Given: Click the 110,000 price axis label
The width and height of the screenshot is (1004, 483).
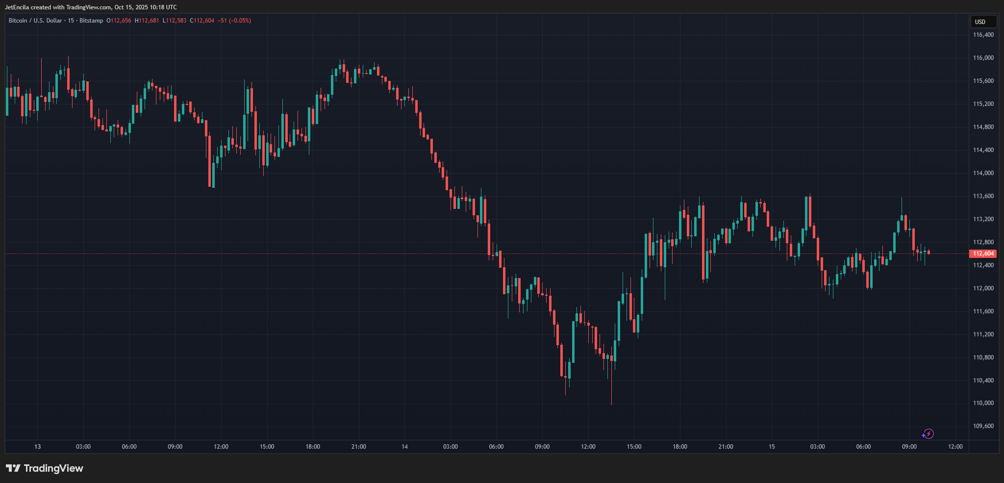Looking at the screenshot, I should click(x=983, y=403).
